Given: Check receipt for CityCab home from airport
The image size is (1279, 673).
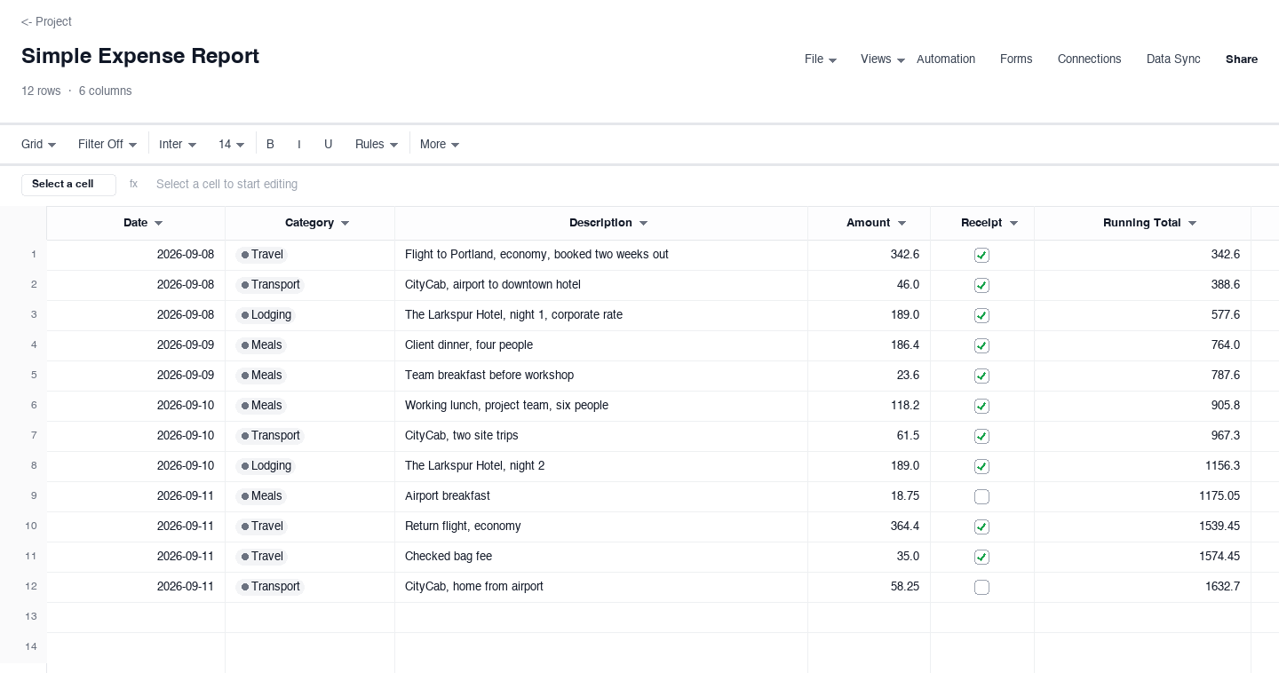Looking at the screenshot, I should click(x=981, y=587).
